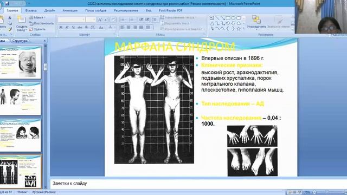Viewport: 347px width, 195px height.
Task: Click the increase indent icon
Action: [x=147, y=19]
